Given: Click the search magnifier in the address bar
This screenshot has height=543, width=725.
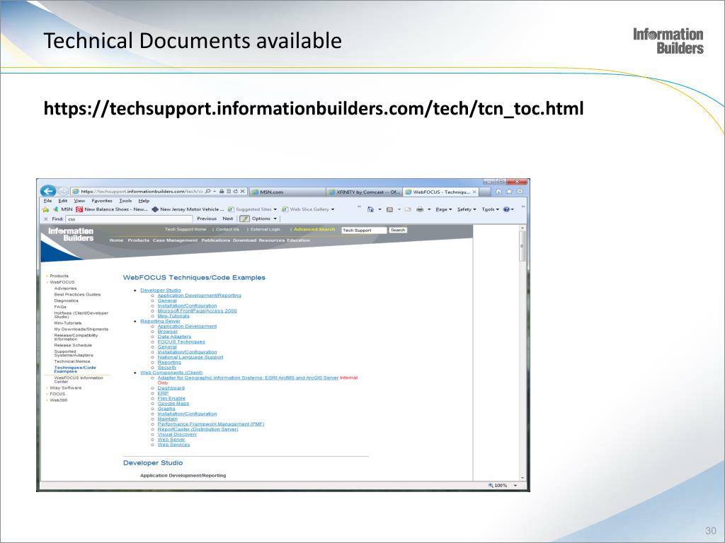Looking at the screenshot, I should click(208, 191).
